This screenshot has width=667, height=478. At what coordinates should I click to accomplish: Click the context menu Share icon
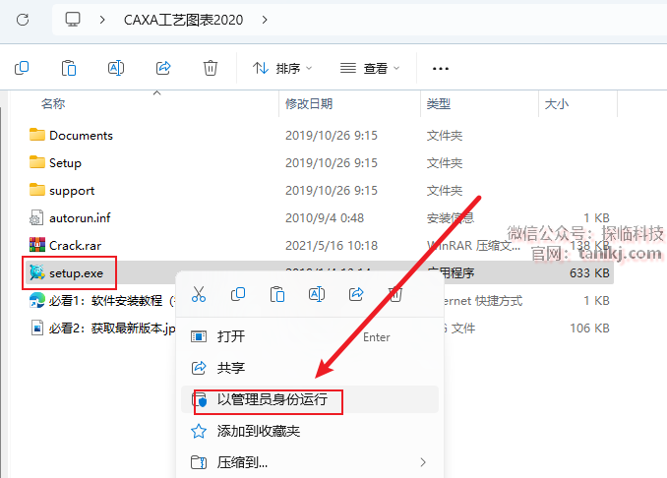tap(356, 294)
